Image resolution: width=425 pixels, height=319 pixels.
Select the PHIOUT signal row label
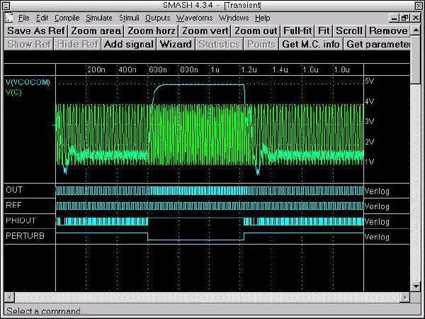pos(19,221)
